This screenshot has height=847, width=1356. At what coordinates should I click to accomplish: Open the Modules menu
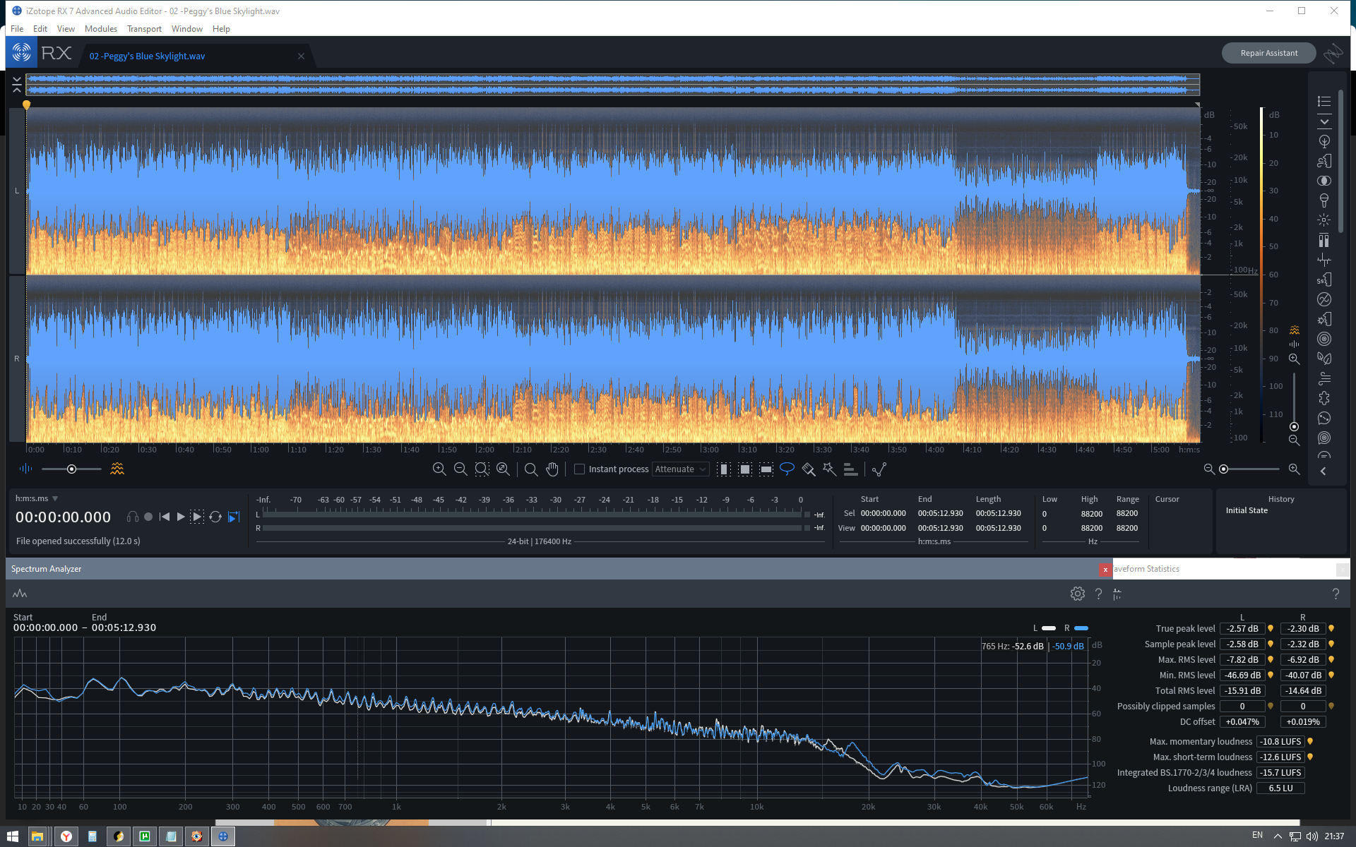coord(100,29)
